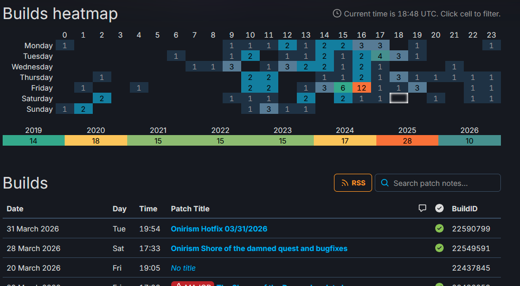Open Onirism Hotfix 03/31/2026 patch
Screen dimensions: 520x286
point(219,229)
